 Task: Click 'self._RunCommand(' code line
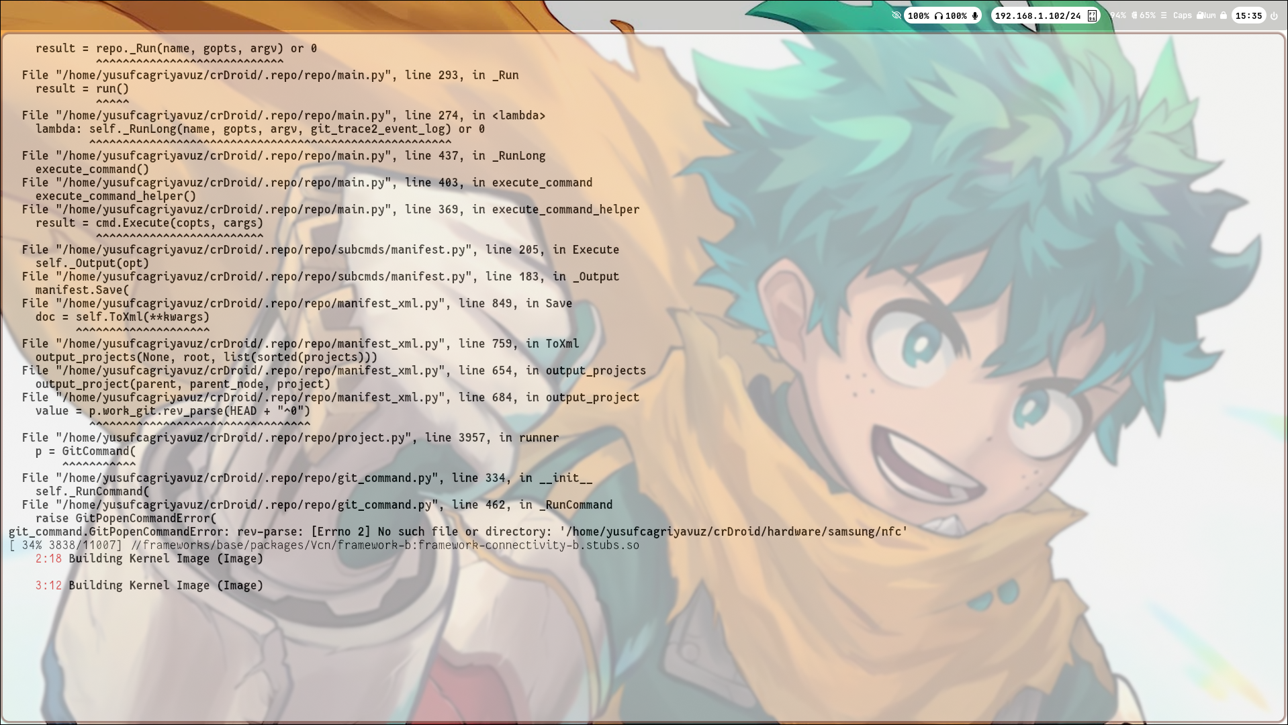92,491
